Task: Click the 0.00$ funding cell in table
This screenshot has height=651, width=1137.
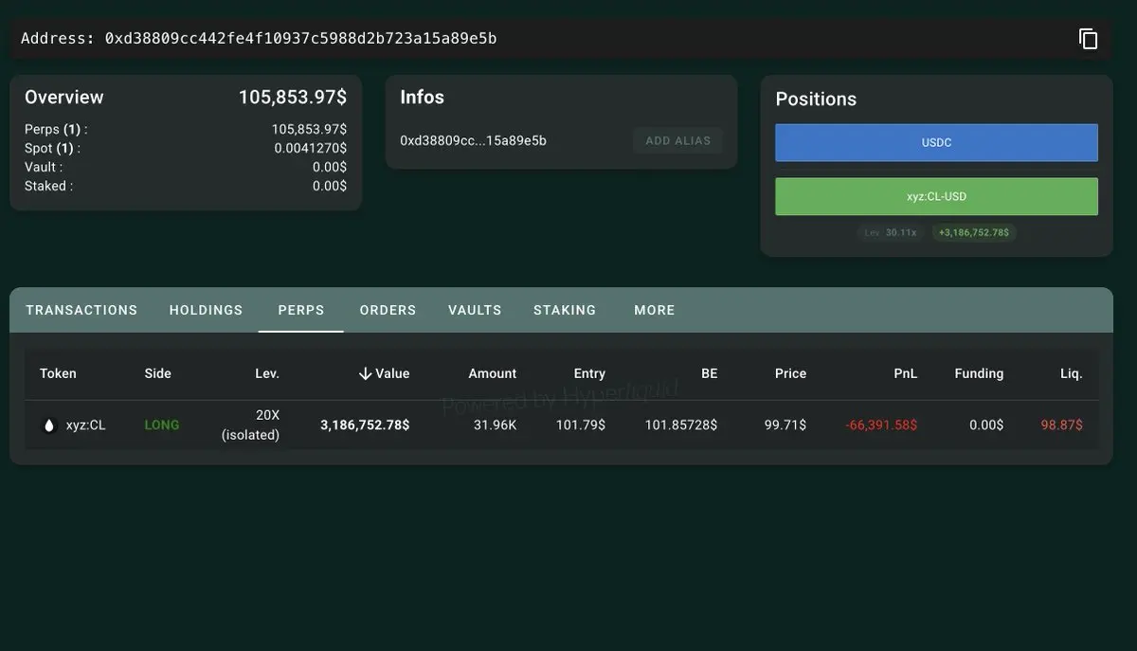Action: (986, 425)
